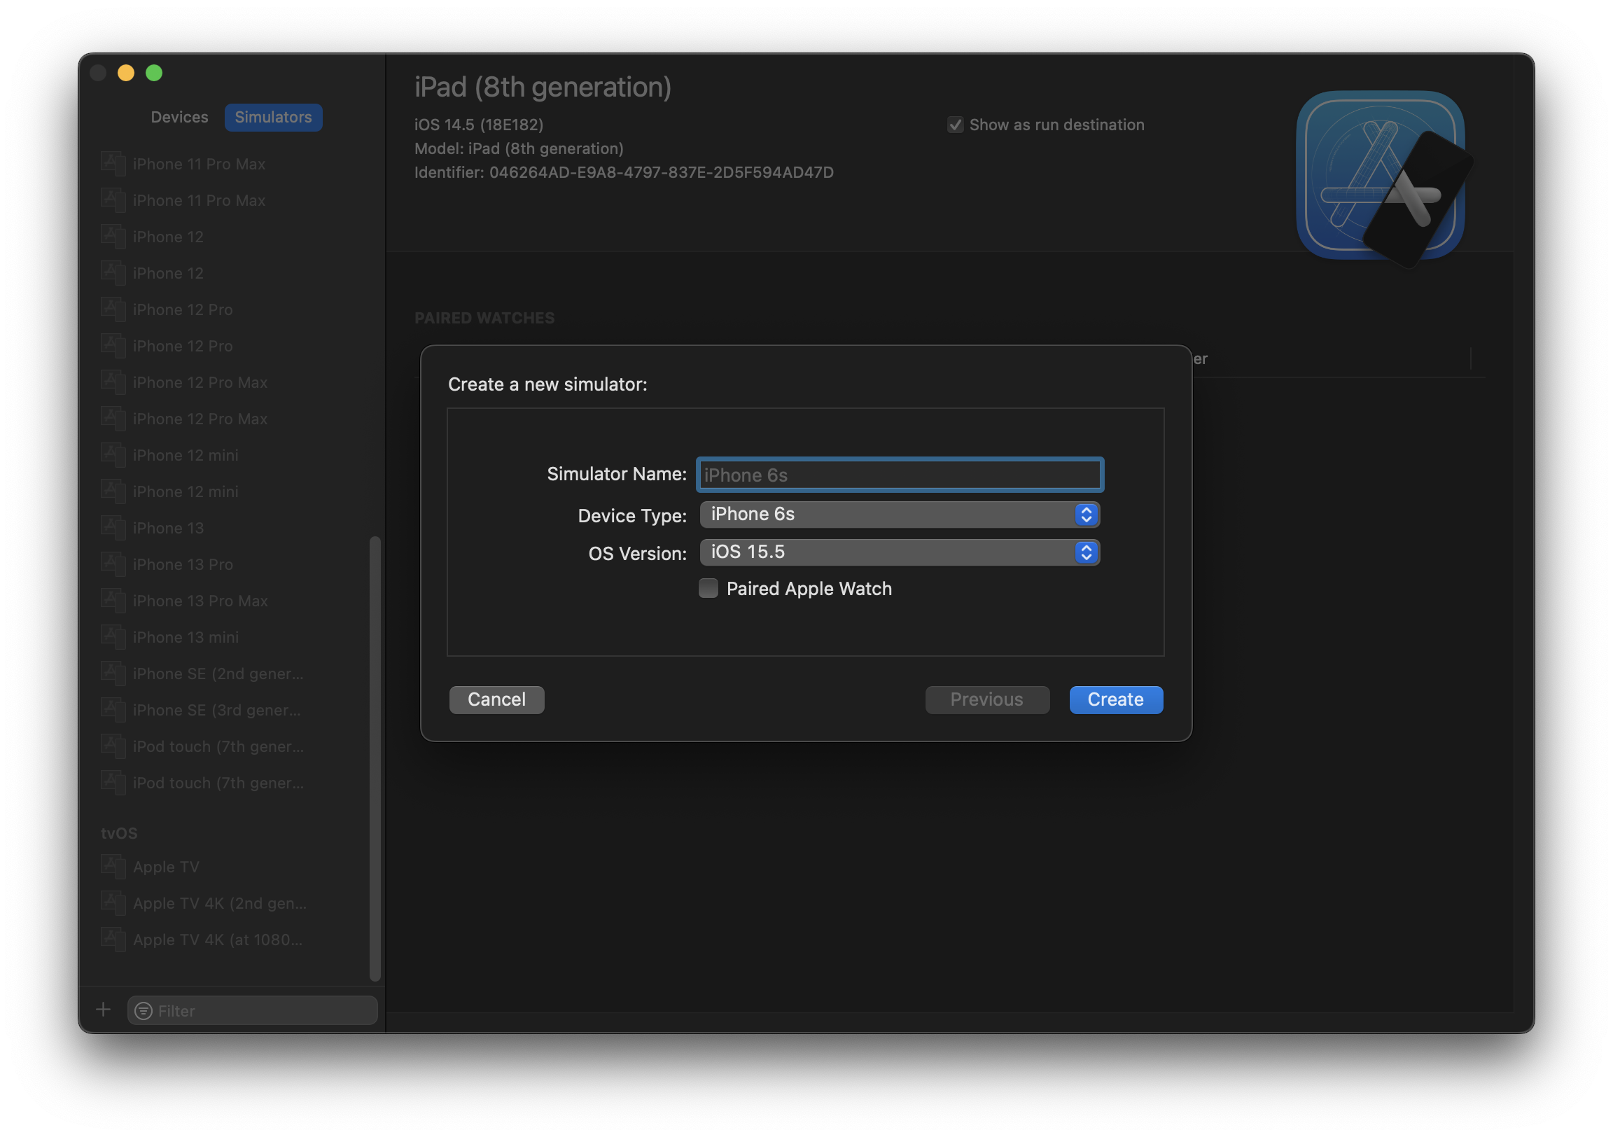This screenshot has width=1613, height=1137.
Task: Select iPhone 13 mini simulator
Action: 232,637
